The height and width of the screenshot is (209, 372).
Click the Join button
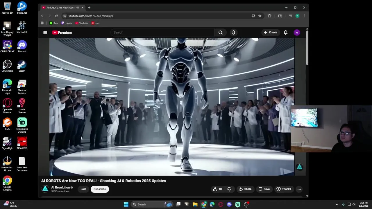point(83,189)
